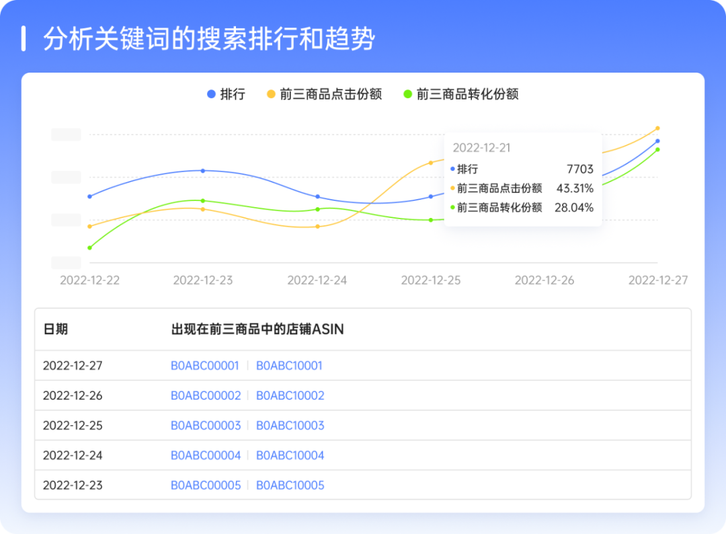Viewport: 726px width, 534px height.
Task: Click the 2022-12-24 x-axis label
Action: click(x=317, y=280)
